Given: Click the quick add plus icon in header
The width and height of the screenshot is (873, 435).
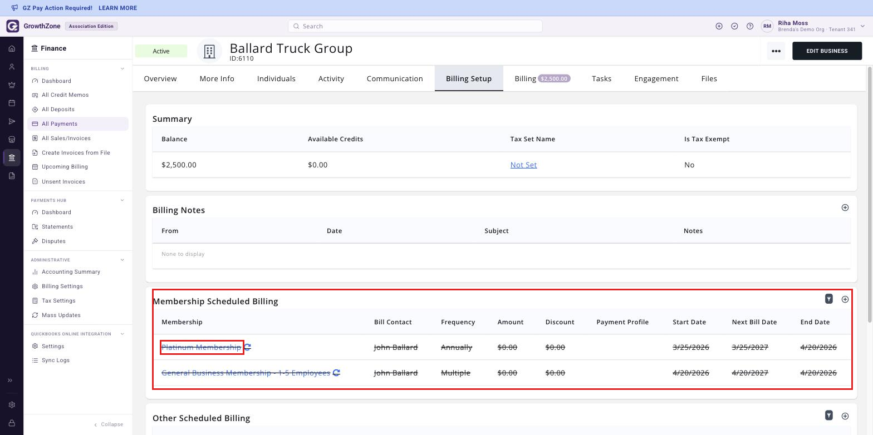Looking at the screenshot, I should (x=719, y=26).
